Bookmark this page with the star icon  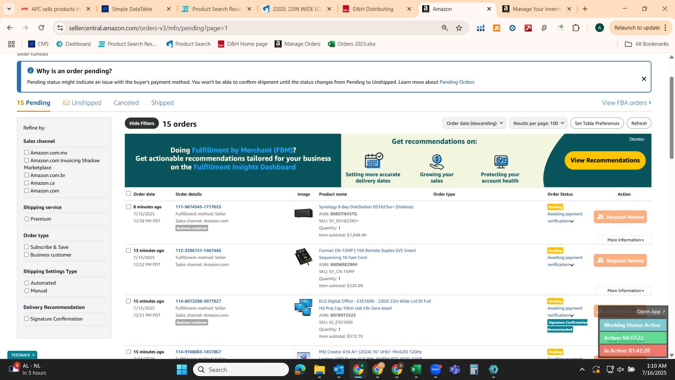tap(459, 28)
